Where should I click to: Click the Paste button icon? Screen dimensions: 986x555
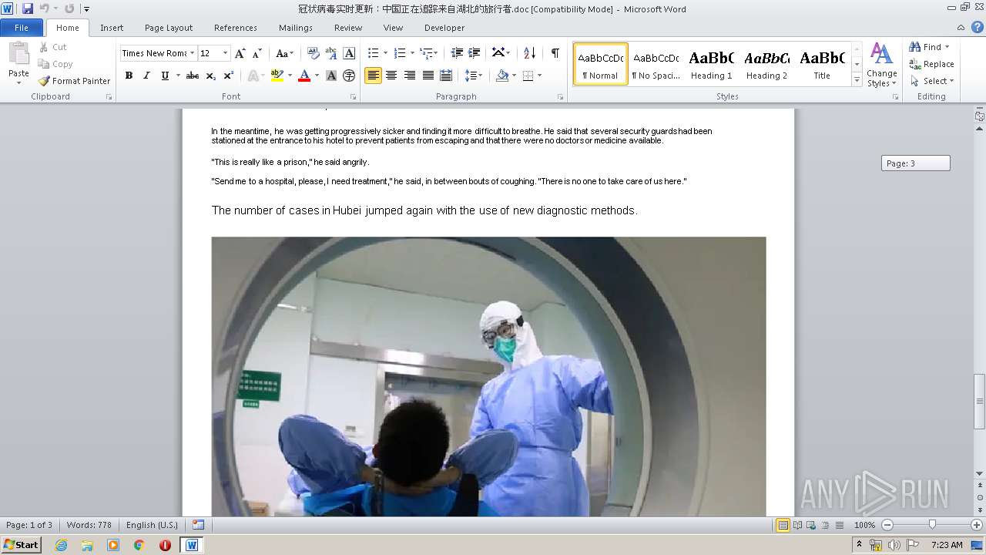tap(18, 55)
